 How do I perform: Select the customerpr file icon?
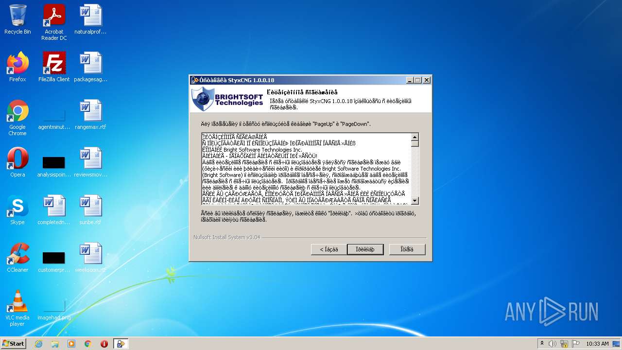(x=54, y=261)
